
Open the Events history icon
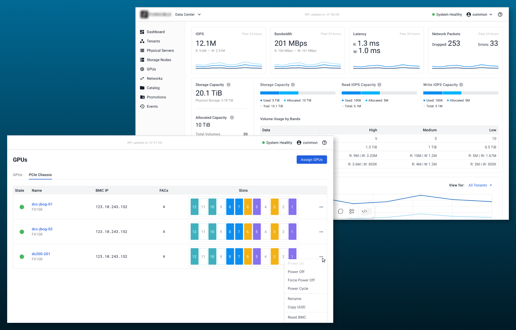[142, 106]
